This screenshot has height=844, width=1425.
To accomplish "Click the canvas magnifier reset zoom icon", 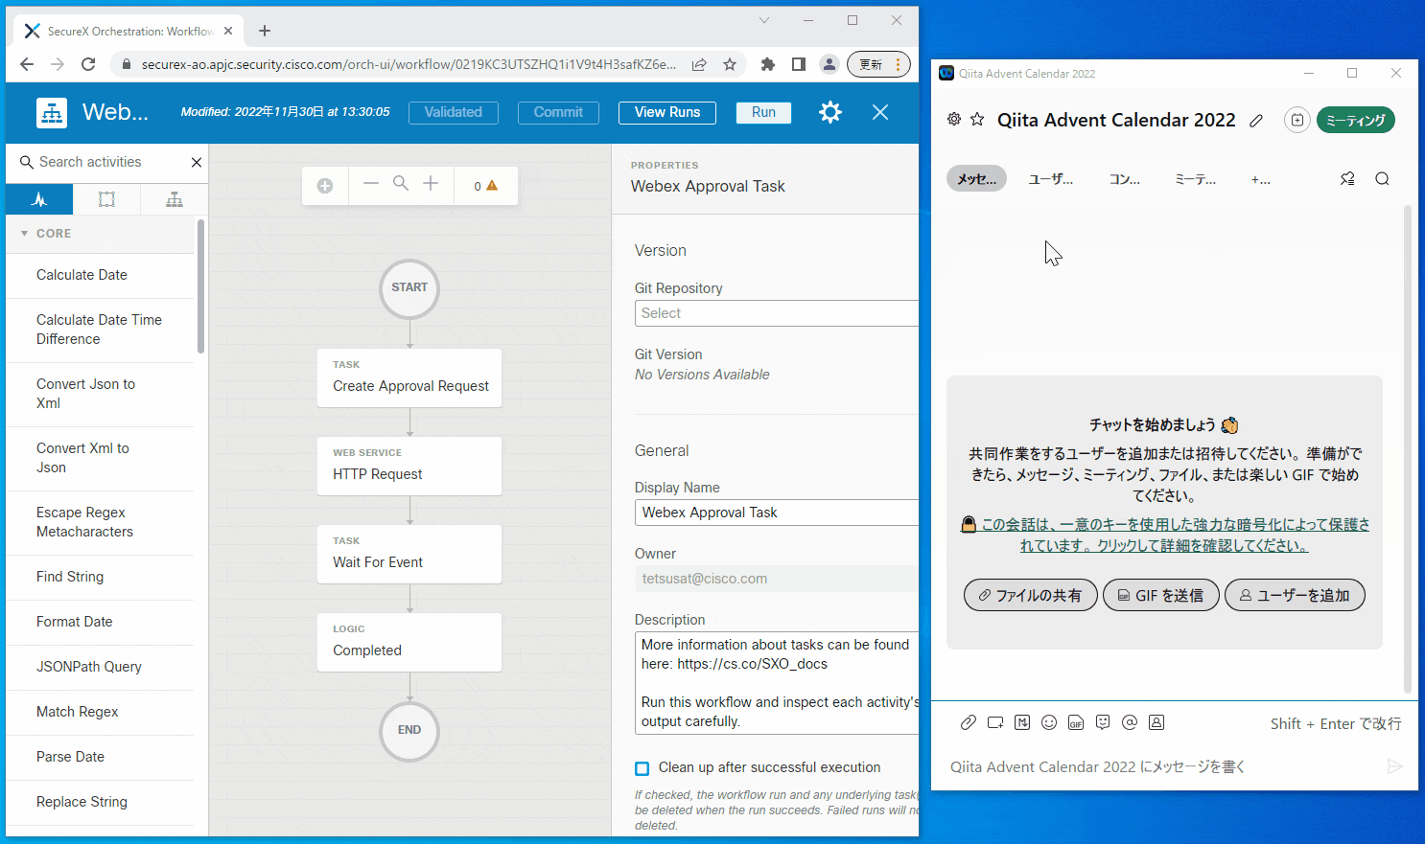I will coord(401,183).
